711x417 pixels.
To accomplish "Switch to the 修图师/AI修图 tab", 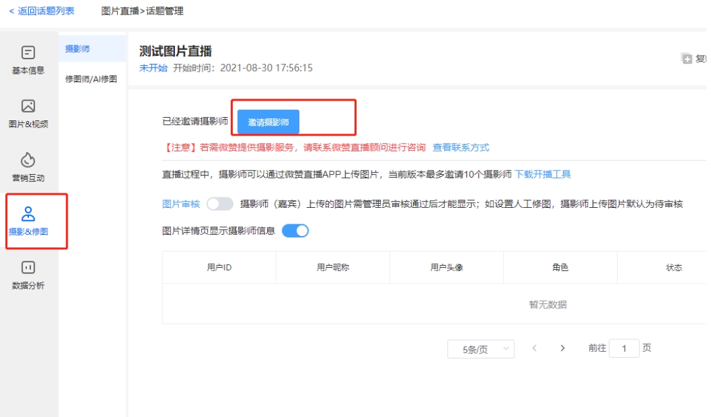I will (x=91, y=79).
